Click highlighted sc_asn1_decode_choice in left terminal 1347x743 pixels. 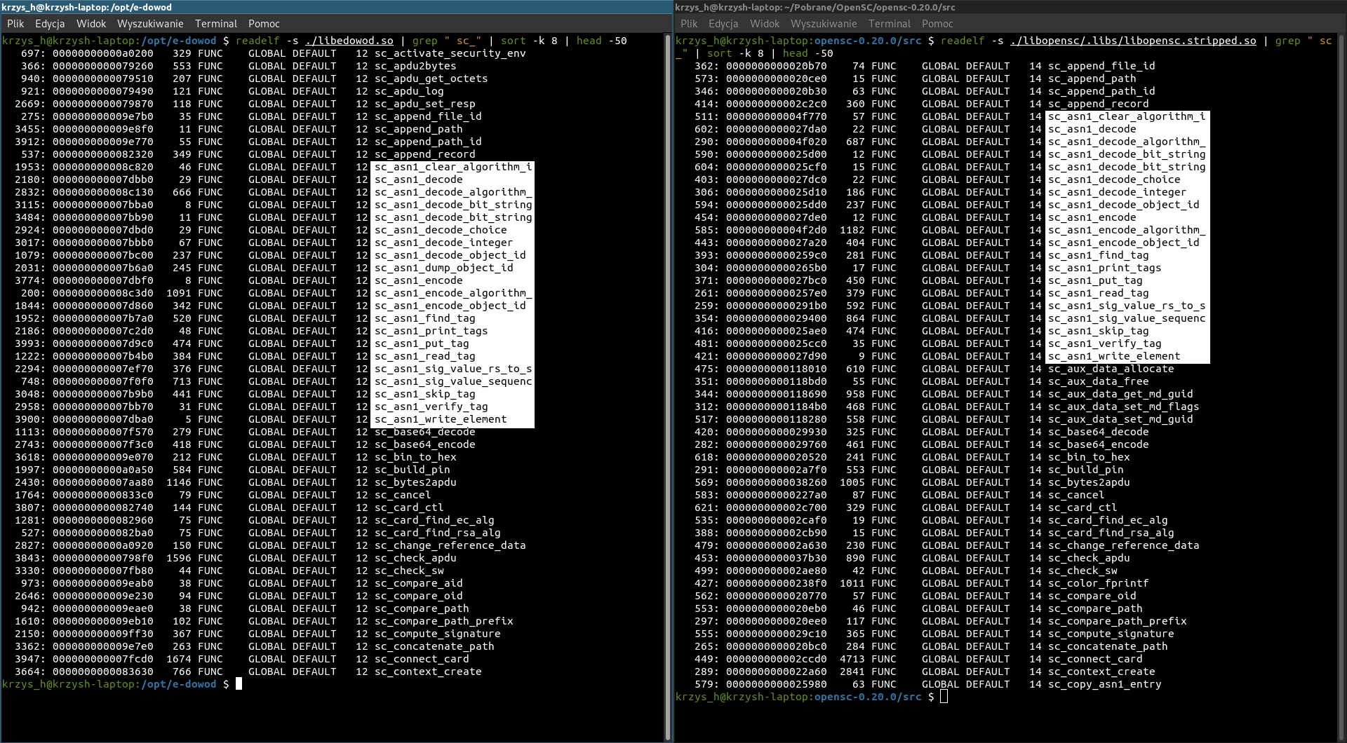click(441, 230)
